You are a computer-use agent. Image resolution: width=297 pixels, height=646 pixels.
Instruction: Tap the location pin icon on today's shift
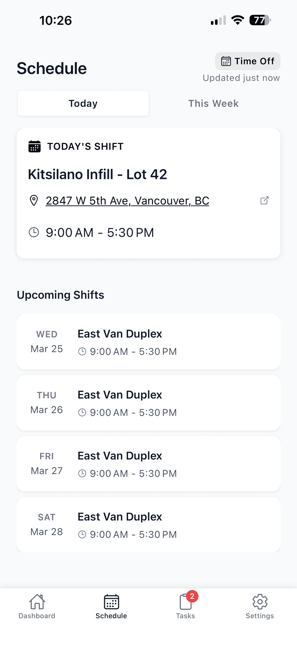34,200
